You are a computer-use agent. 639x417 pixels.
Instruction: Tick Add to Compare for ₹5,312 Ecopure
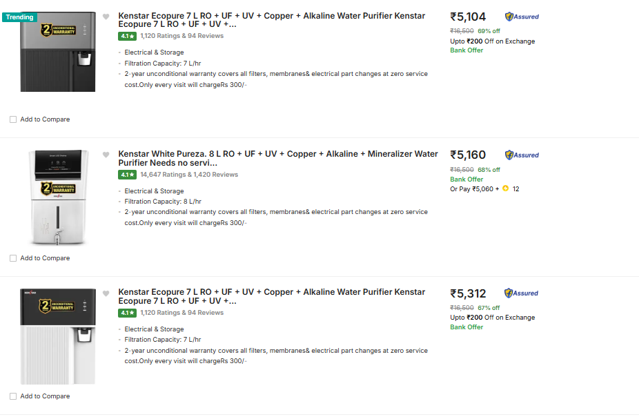(x=13, y=396)
